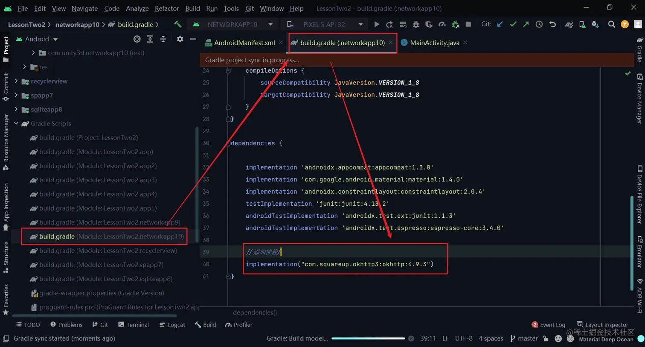Viewport: 645px width, 347px height.
Task: Click Select Opened File target icon
Action: (137, 39)
